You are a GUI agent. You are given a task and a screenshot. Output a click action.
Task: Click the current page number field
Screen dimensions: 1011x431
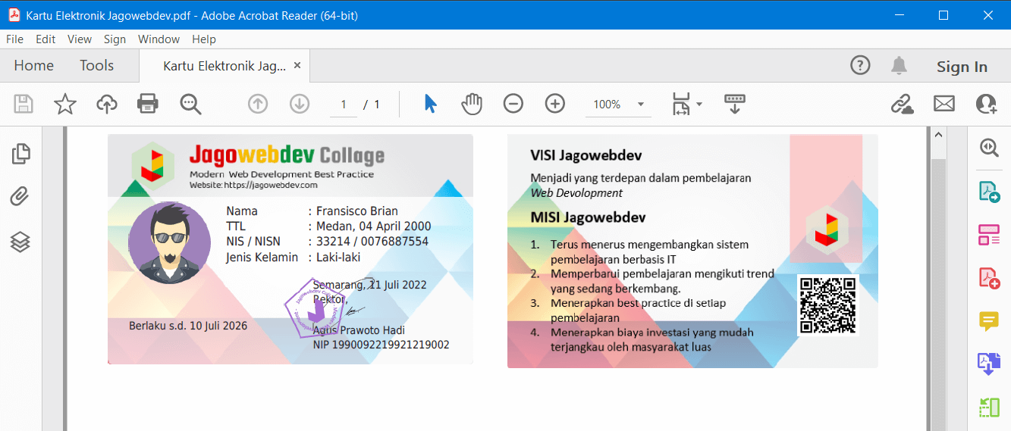tap(344, 105)
